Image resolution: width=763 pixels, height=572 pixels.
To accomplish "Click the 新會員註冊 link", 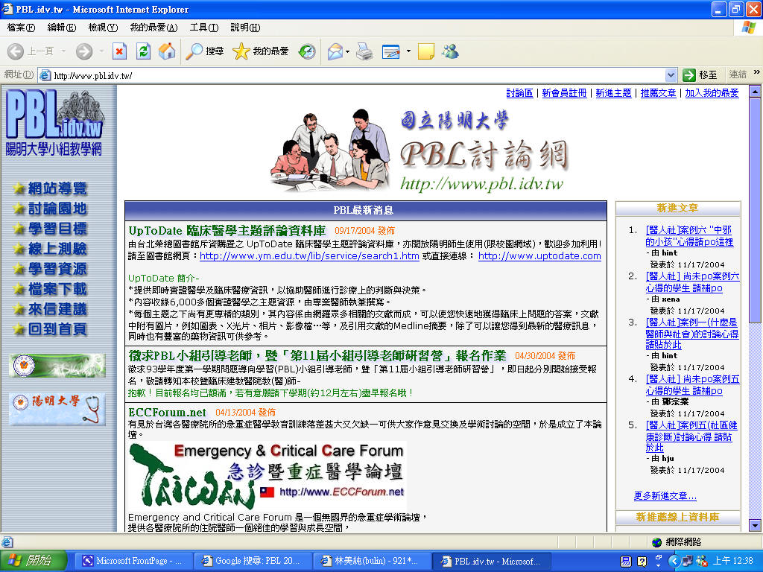I will click(565, 93).
